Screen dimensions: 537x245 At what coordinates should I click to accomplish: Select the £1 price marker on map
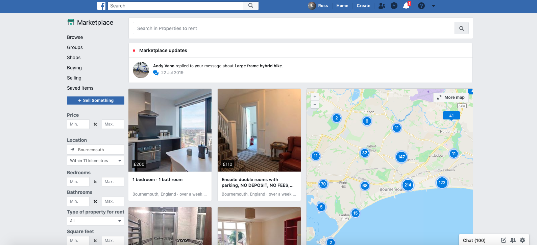451,116
